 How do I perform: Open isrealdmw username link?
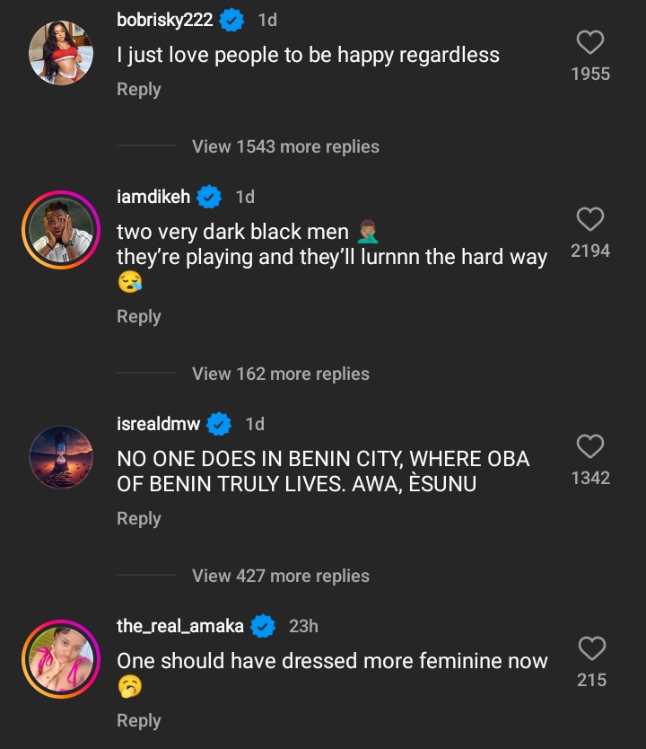(159, 423)
